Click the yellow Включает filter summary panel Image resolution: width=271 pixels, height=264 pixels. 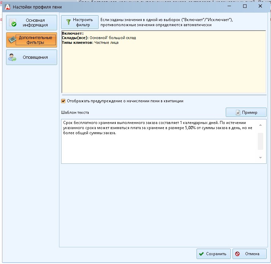(x=163, y=68)
